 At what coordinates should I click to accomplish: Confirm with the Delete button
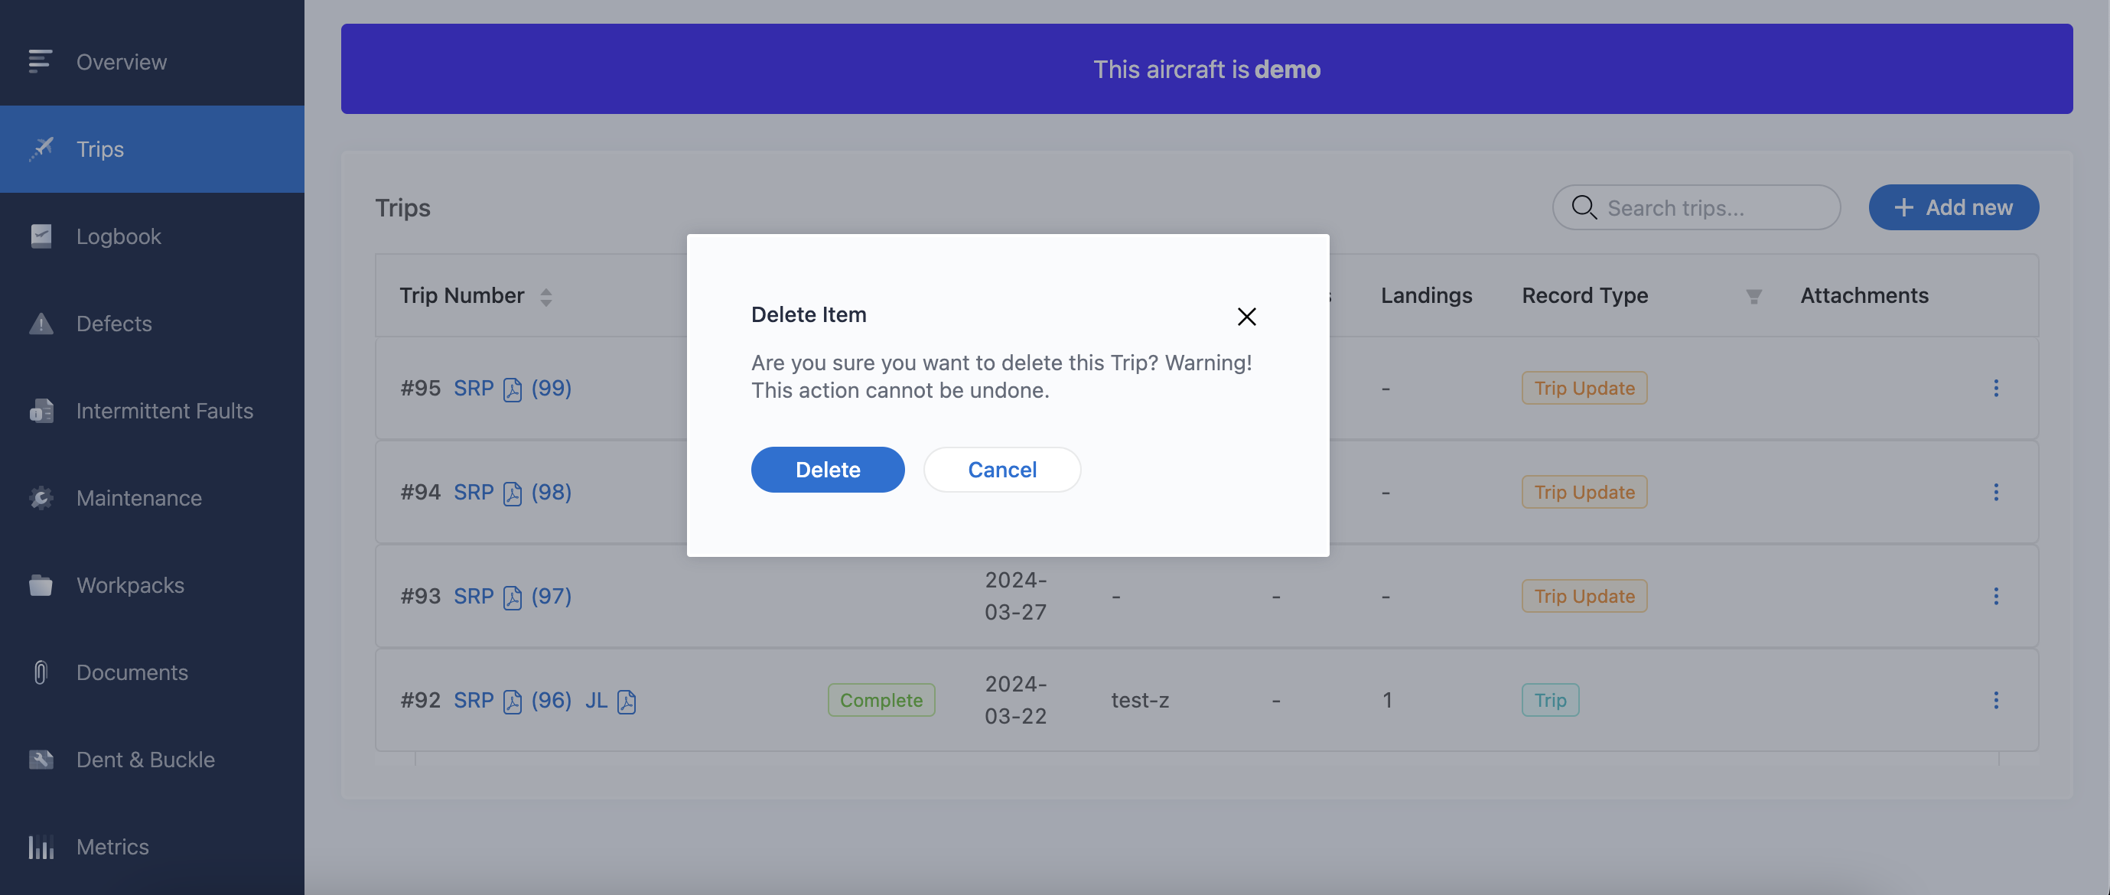tap(827, 469)
